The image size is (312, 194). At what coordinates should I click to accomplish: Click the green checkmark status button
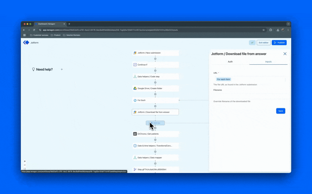tap(252, 43)
